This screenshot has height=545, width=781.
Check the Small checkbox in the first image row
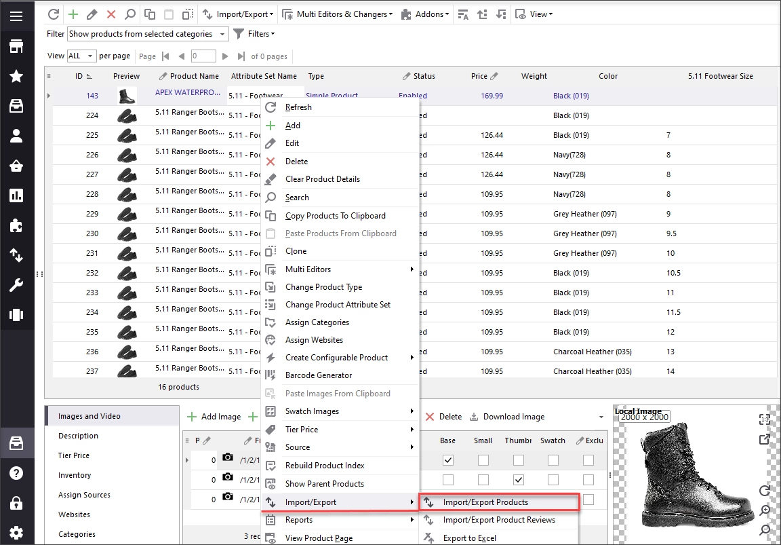(x=483, y=459)
